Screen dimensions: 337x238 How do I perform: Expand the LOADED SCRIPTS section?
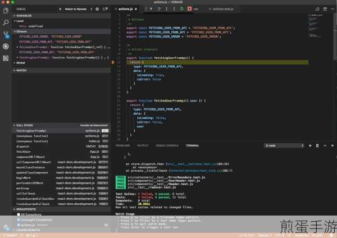[61, 230]
